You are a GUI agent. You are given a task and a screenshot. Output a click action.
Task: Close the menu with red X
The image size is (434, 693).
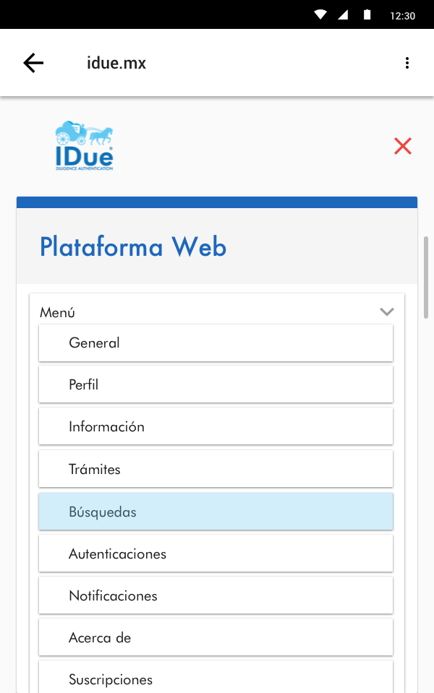[403, 146]
